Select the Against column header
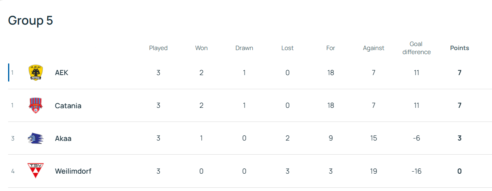492x191 pixels. pyautogui.click(x=374, y=48)
